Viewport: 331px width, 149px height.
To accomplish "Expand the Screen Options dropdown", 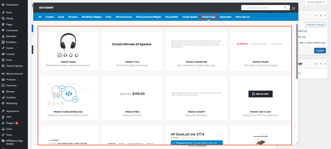I will [x=316, y=2].
